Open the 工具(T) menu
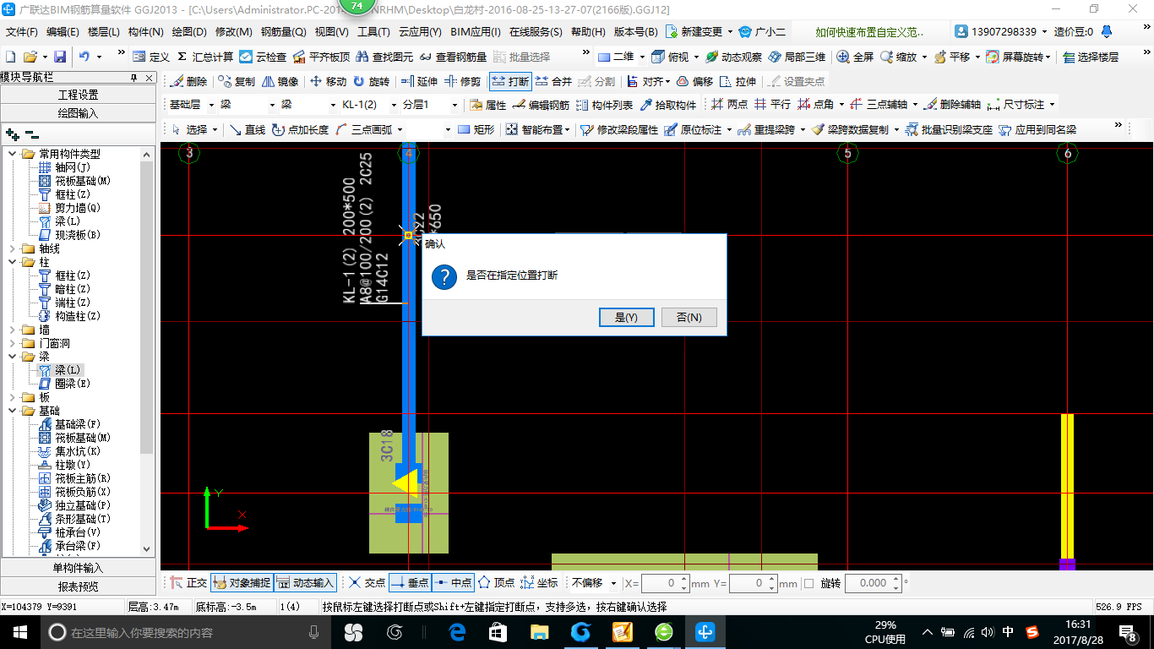The height and width of the screenshot is (649, 1154). (x=373, y=32)
